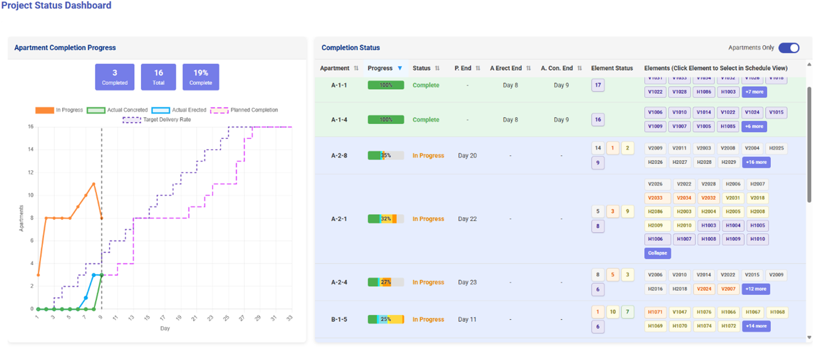The height and width of the screenshot is (348, 814).
Task: Click the Day 22 planned end cell
Action: pos(468,219)
